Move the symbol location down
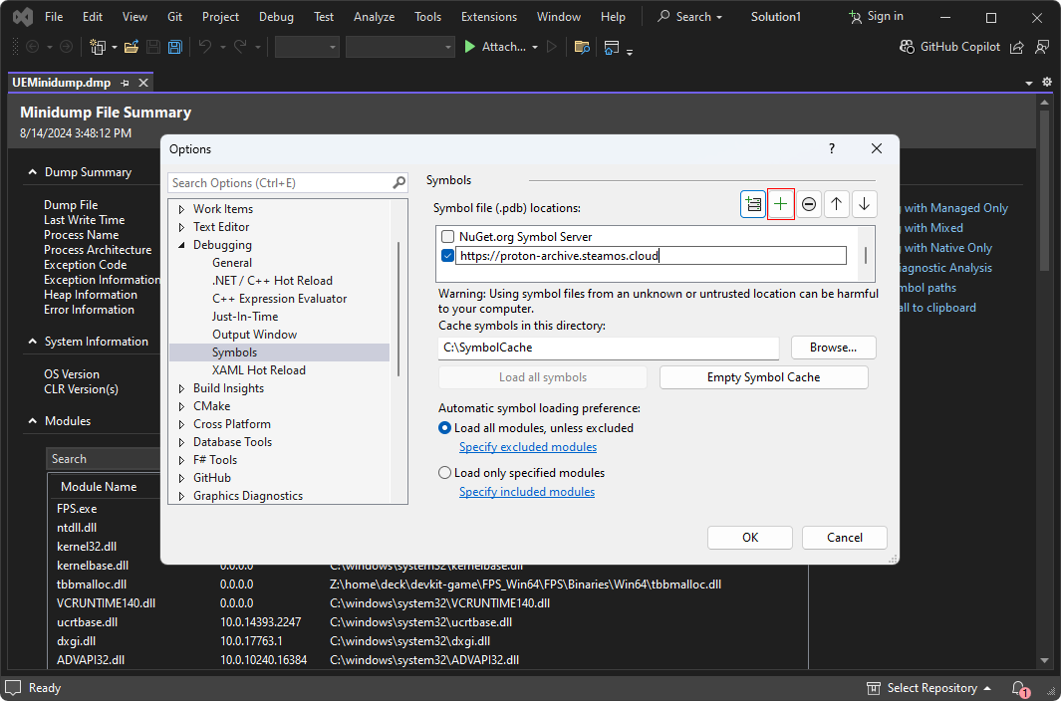The height and width of the screenshot is (701, 1061). (864, 204)
